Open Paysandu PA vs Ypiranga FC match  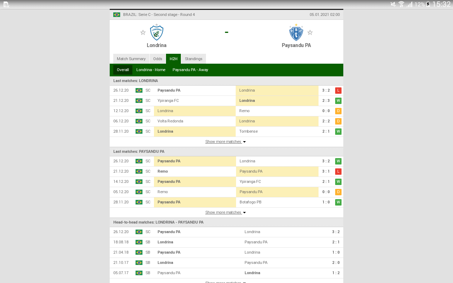pos(226,182)
